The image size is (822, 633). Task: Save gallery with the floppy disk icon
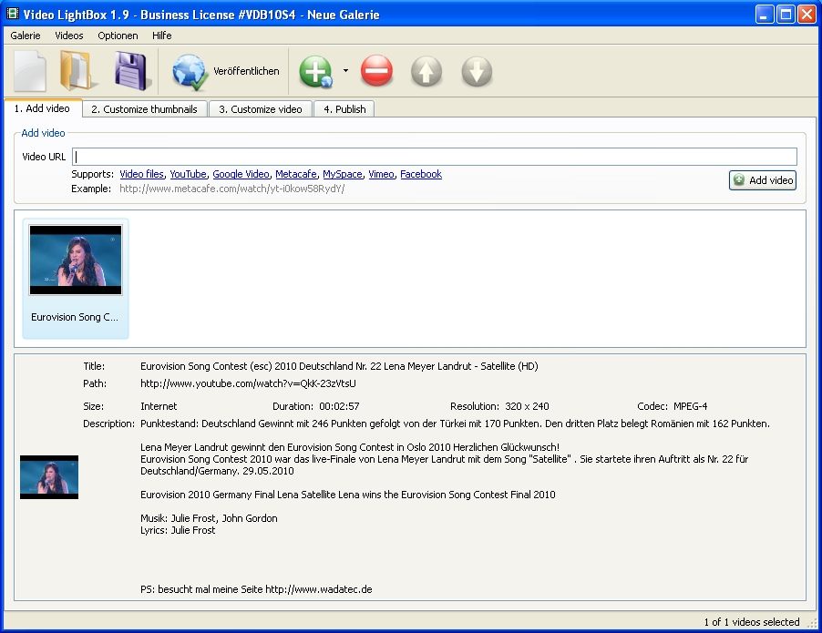131,71
